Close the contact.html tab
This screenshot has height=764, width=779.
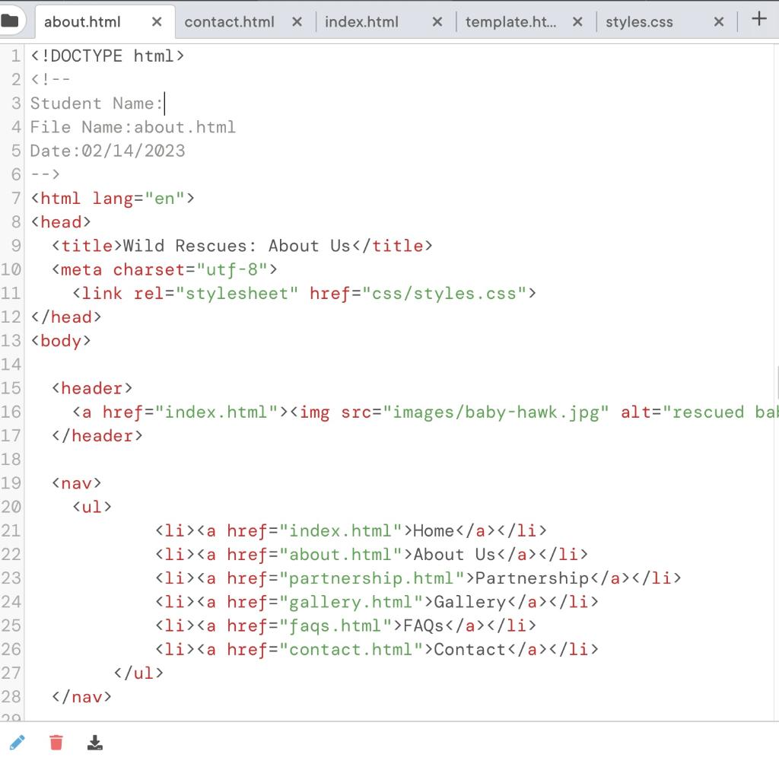coord(297,22)
